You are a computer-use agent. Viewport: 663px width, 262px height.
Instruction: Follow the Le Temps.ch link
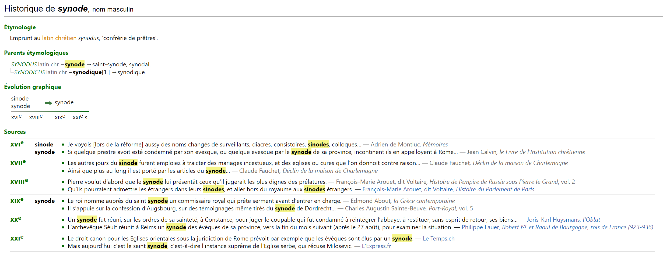click(x=439, y=239)
